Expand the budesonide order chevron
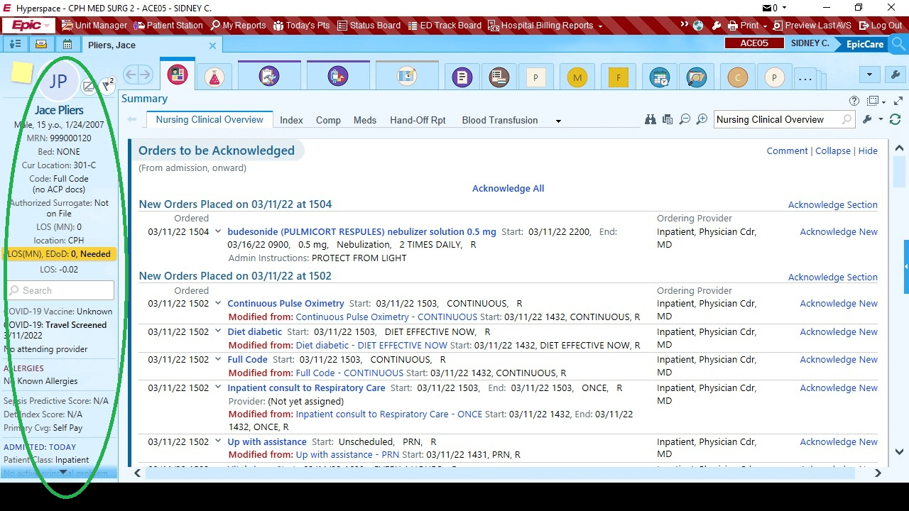 tap(219, 232)
